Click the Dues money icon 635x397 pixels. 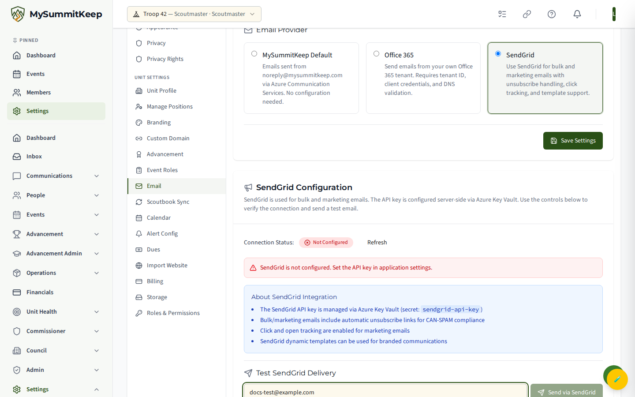tap(139, 250)
